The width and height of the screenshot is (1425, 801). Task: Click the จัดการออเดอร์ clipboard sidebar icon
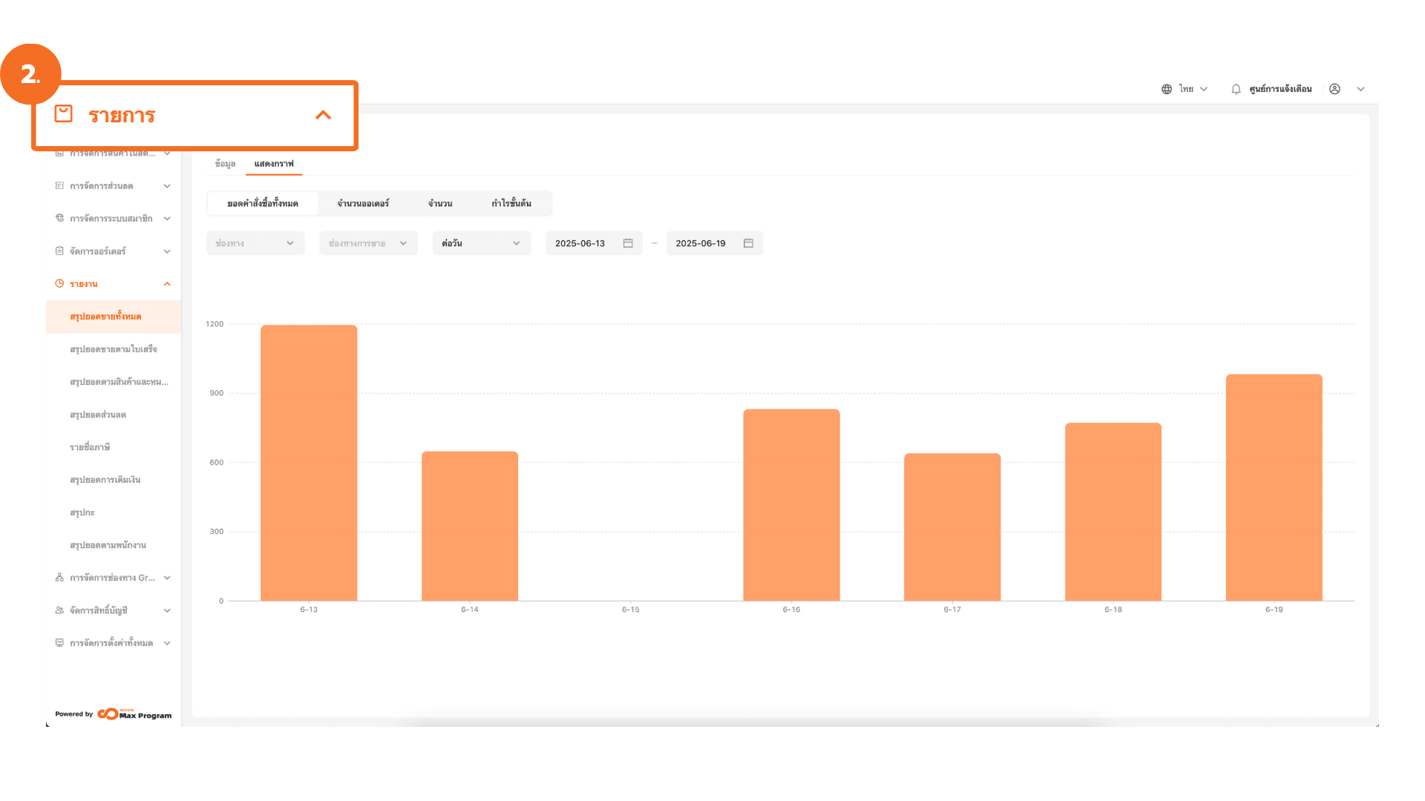pos(59,251)
